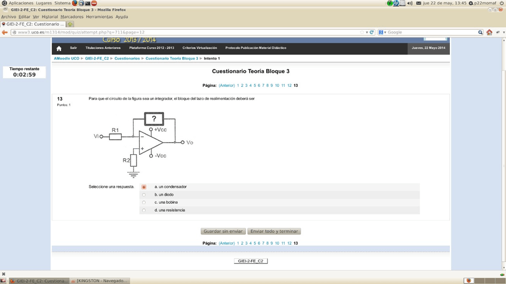The width and height of the screenshot is (506, 284).
Task: Open Titulaciones Anteriores in the navbar
Action: coord(103,48)
